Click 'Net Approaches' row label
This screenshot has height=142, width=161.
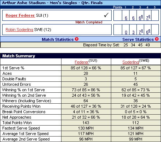click(17, 117)
